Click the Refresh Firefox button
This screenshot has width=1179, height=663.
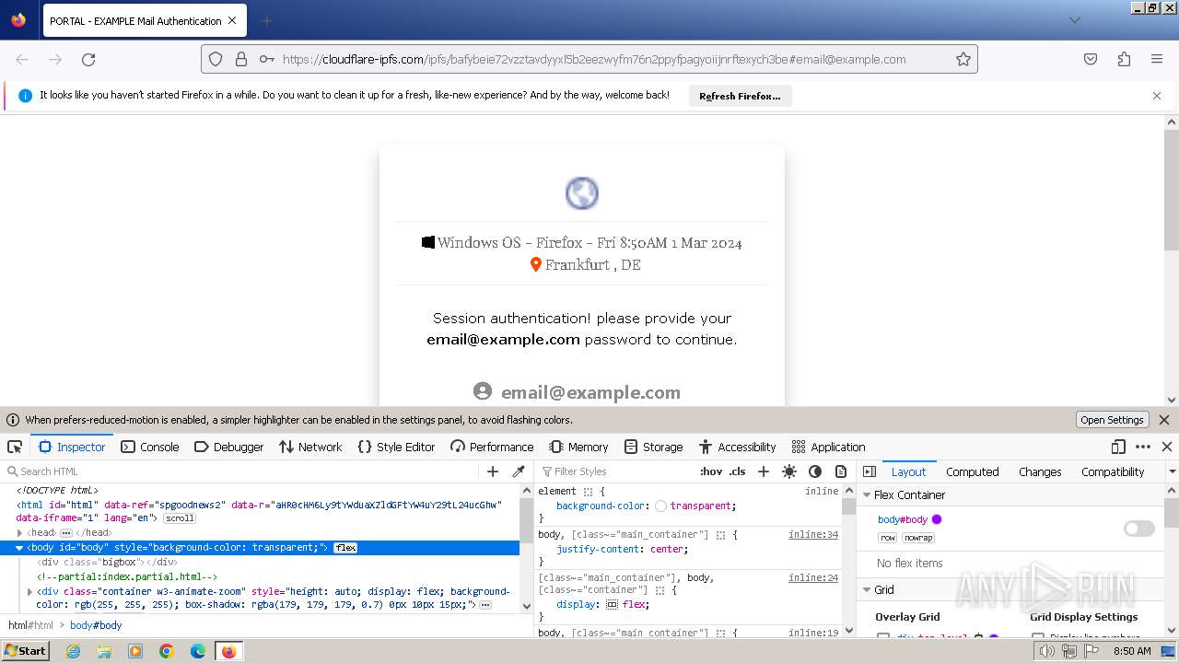pos(740,96)
